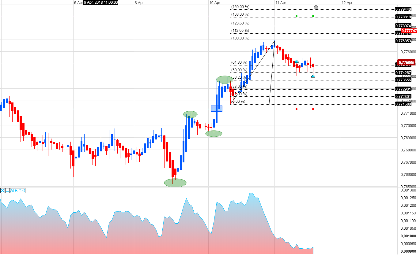Select the (100,00 %) Fibonacci level label
420x256 pixels.
coord(240,38)
